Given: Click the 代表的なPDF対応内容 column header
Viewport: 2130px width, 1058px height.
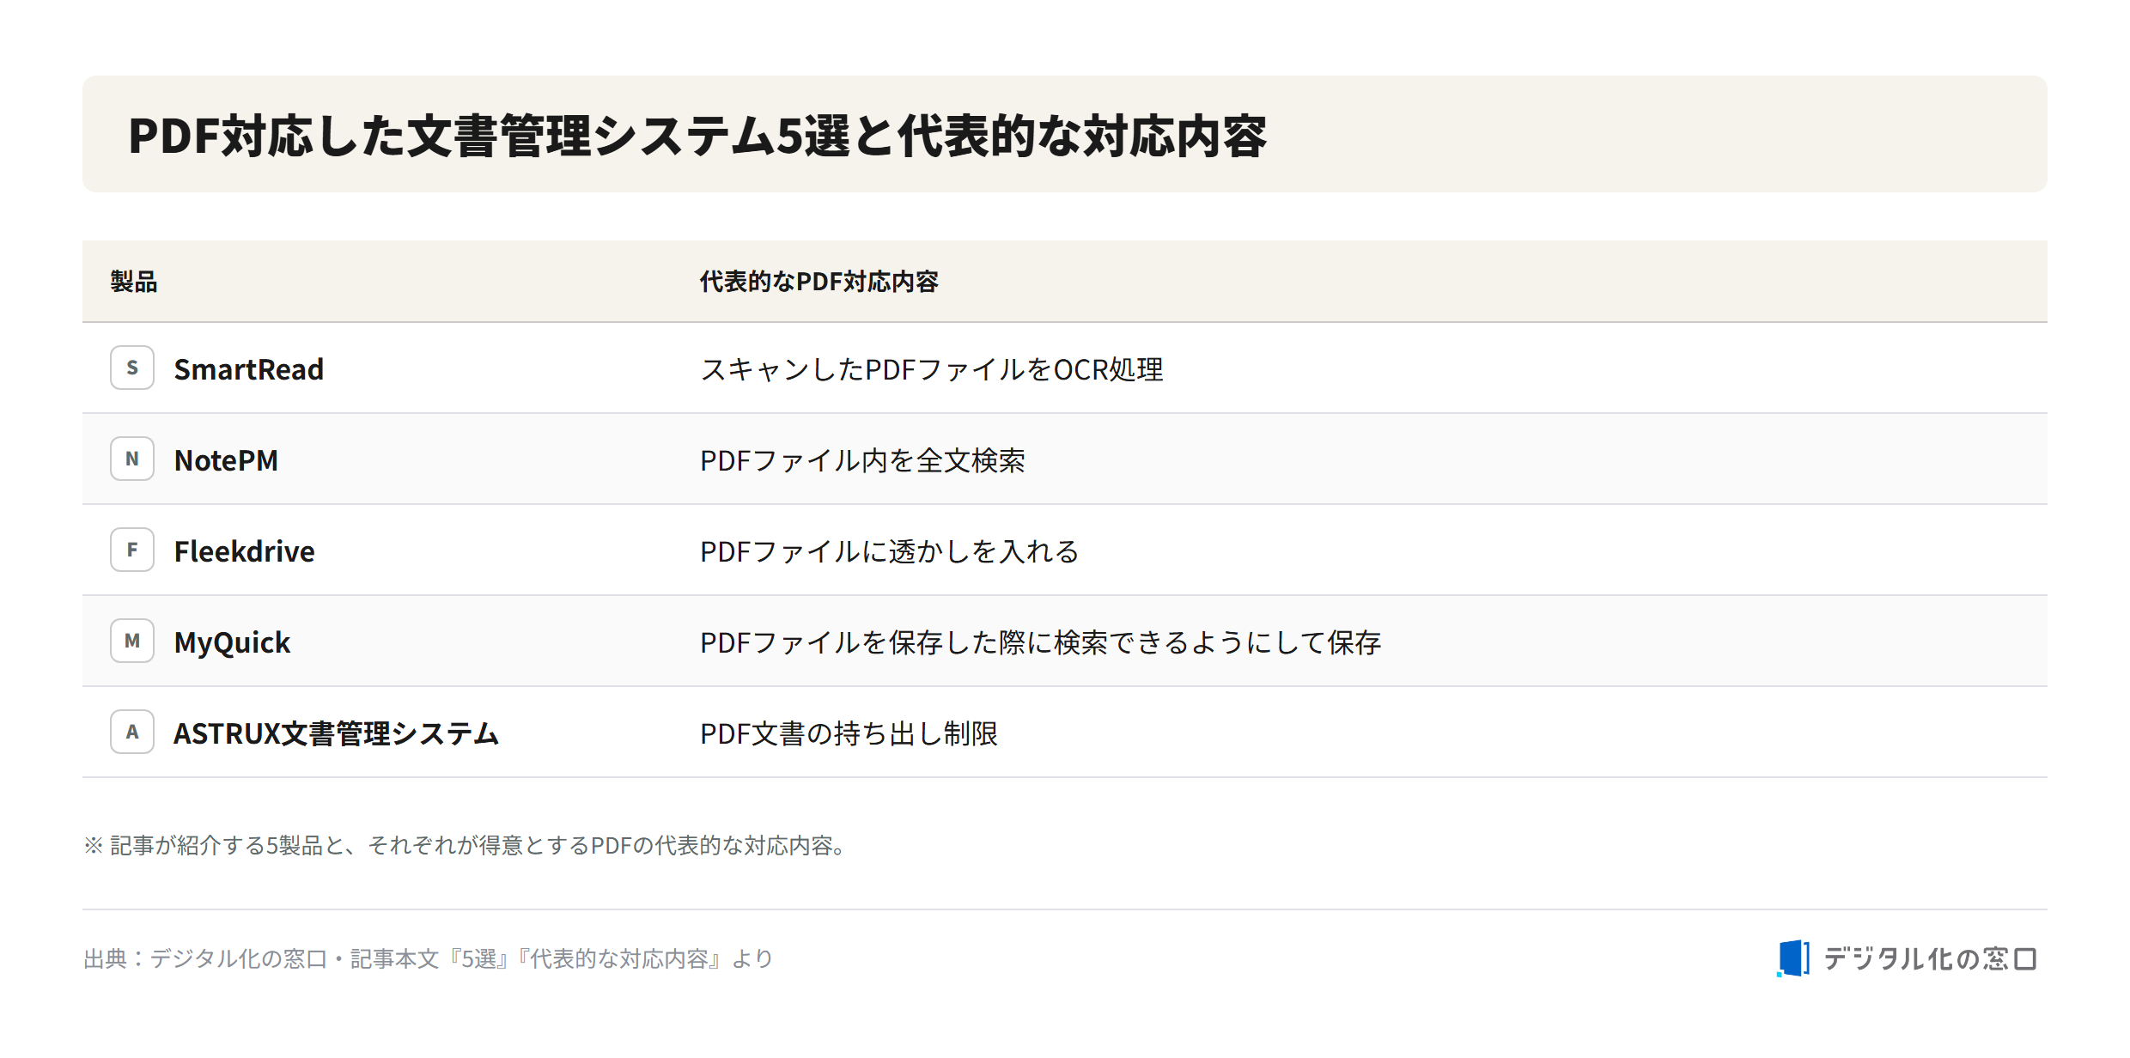Looking at the screenshot, I should pos(819,282).
